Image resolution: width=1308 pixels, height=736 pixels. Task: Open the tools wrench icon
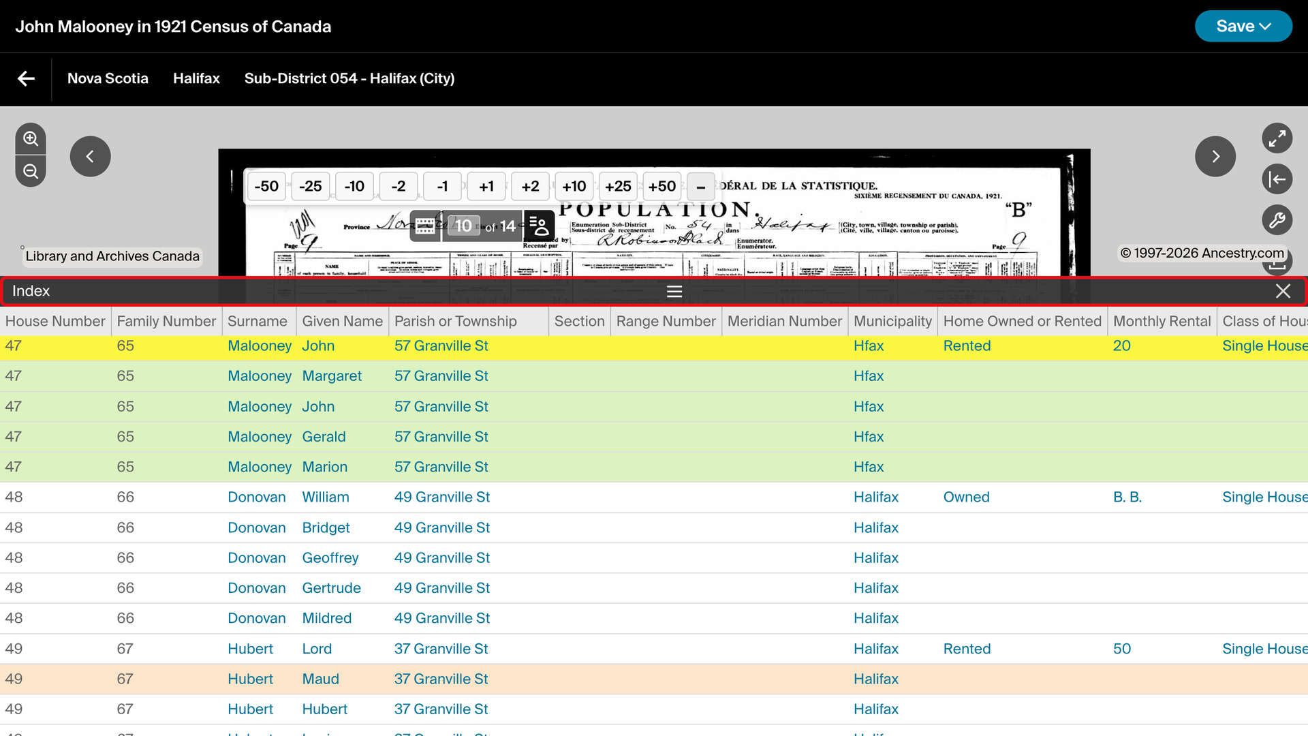pyautogui.click(x=1277, y=220)
